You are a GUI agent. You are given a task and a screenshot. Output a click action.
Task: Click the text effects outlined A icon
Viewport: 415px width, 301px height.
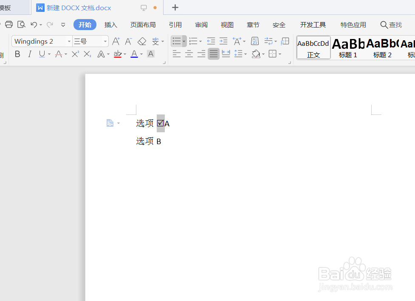click(x=101, y=54)
